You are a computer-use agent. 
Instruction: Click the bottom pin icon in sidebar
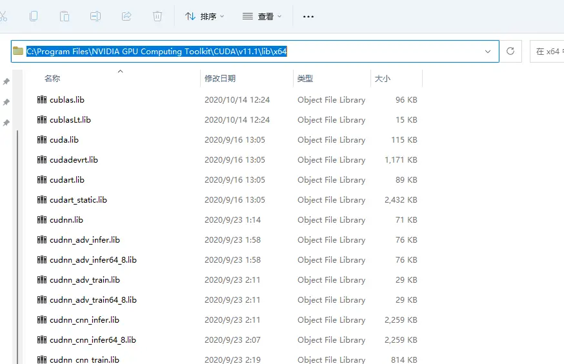(x=6, y=123)
